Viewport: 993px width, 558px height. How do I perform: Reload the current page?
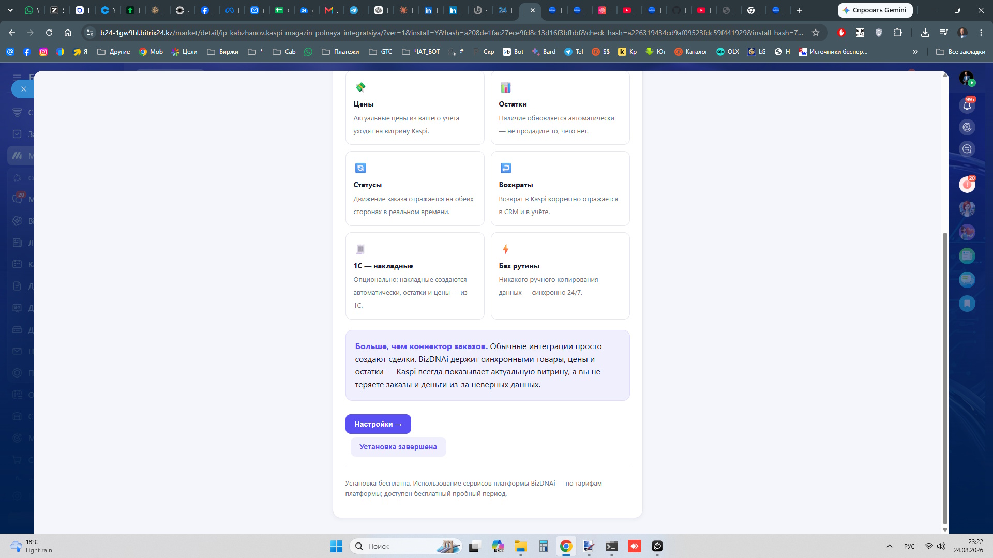(x=49, y=33)
